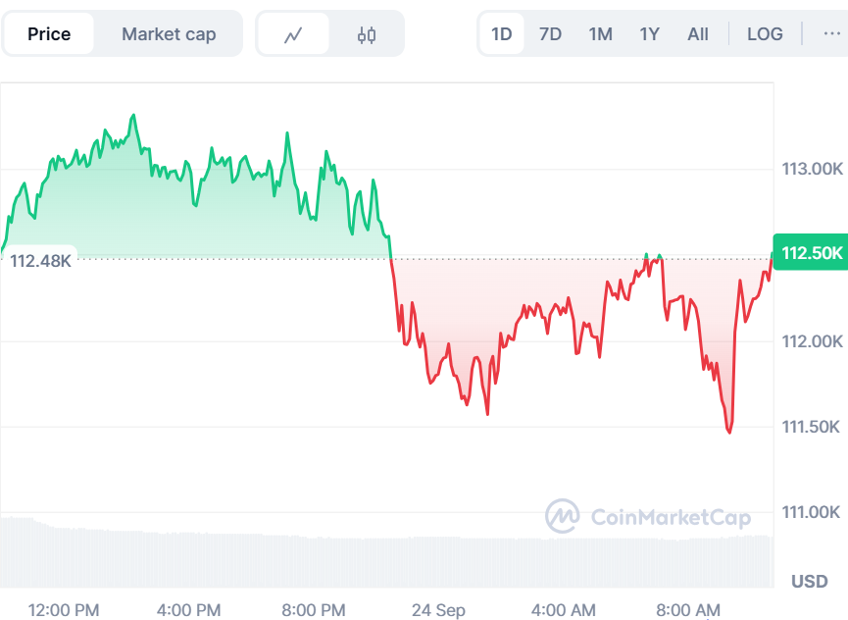The width and height of the screenshot is (848, 620).
Task: Click the 113.00K price axis label
Action: coord(812,169)
